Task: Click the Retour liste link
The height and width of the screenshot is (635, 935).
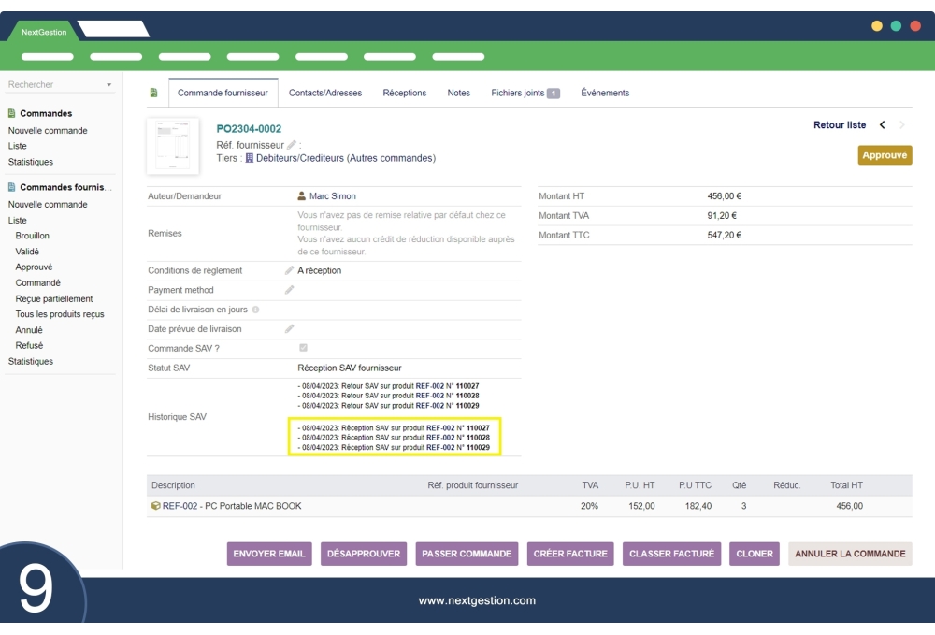Action: point(839,125)
